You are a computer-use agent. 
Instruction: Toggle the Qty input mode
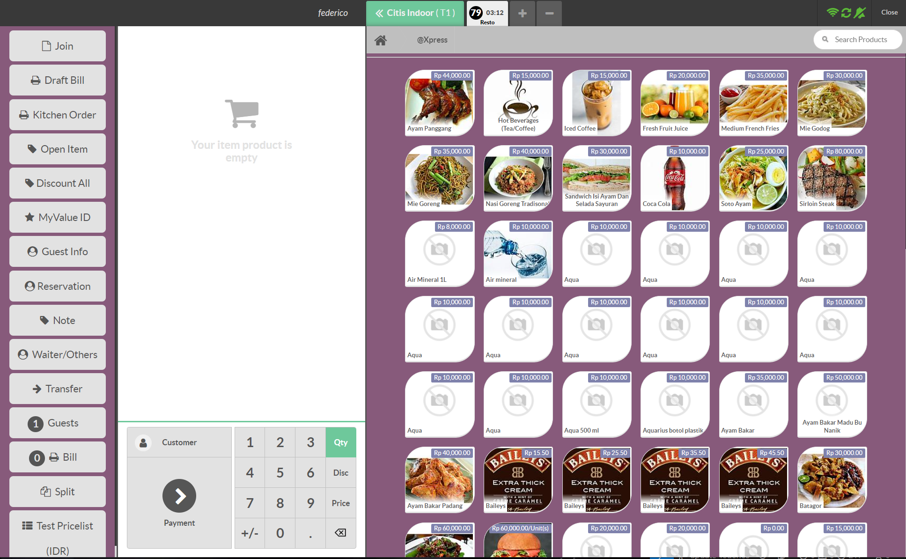340,442
